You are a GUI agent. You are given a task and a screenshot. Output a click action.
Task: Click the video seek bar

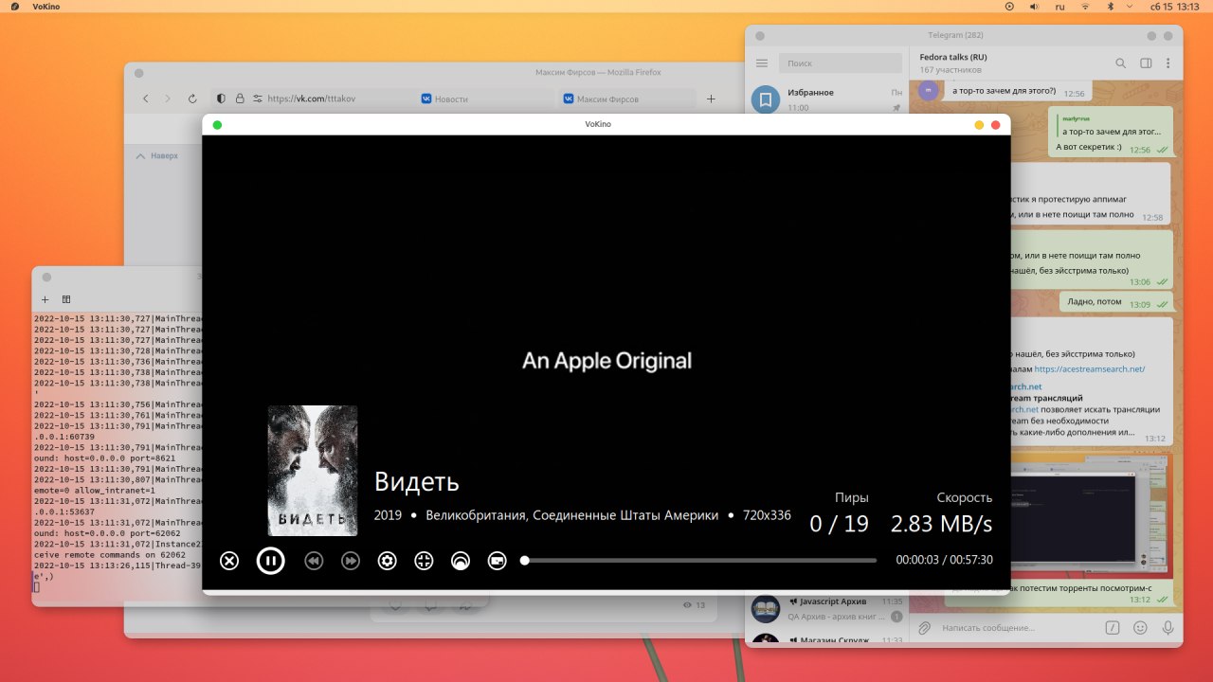coord(700,561)
